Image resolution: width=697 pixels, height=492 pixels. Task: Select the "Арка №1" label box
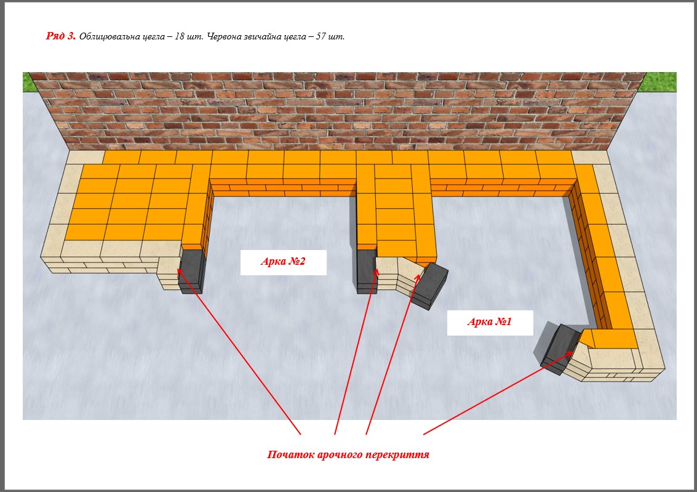[x=490, y=322]
